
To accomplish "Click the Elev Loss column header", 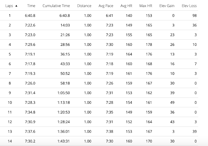I will click(x=190, y=6).
